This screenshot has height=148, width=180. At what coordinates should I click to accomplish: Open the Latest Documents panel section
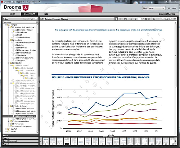(x=21, y=141)
